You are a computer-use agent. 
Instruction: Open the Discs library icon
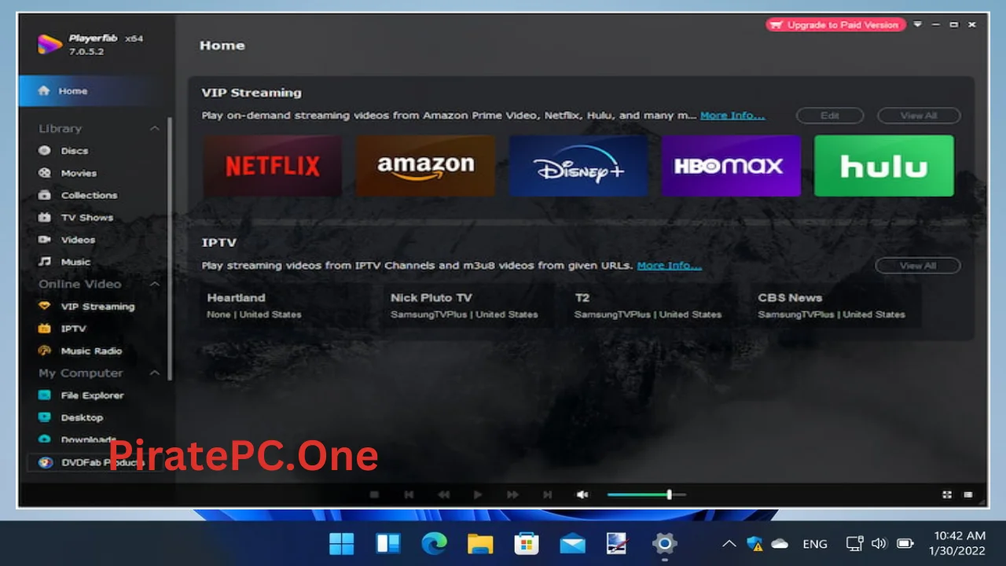[x=45, y=151]
